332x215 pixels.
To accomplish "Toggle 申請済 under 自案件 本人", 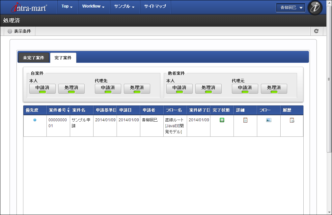I will point(42,89).
